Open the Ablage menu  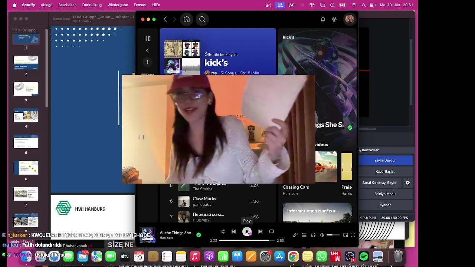(46, 5)
